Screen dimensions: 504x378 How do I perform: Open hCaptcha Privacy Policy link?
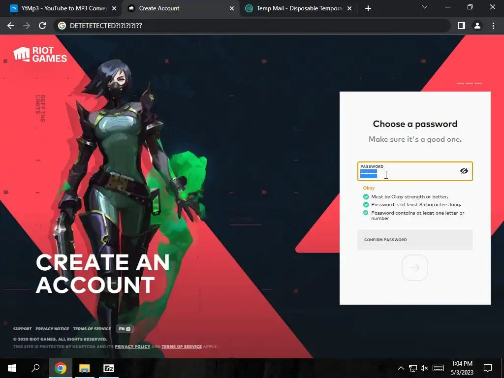(132, 346)
